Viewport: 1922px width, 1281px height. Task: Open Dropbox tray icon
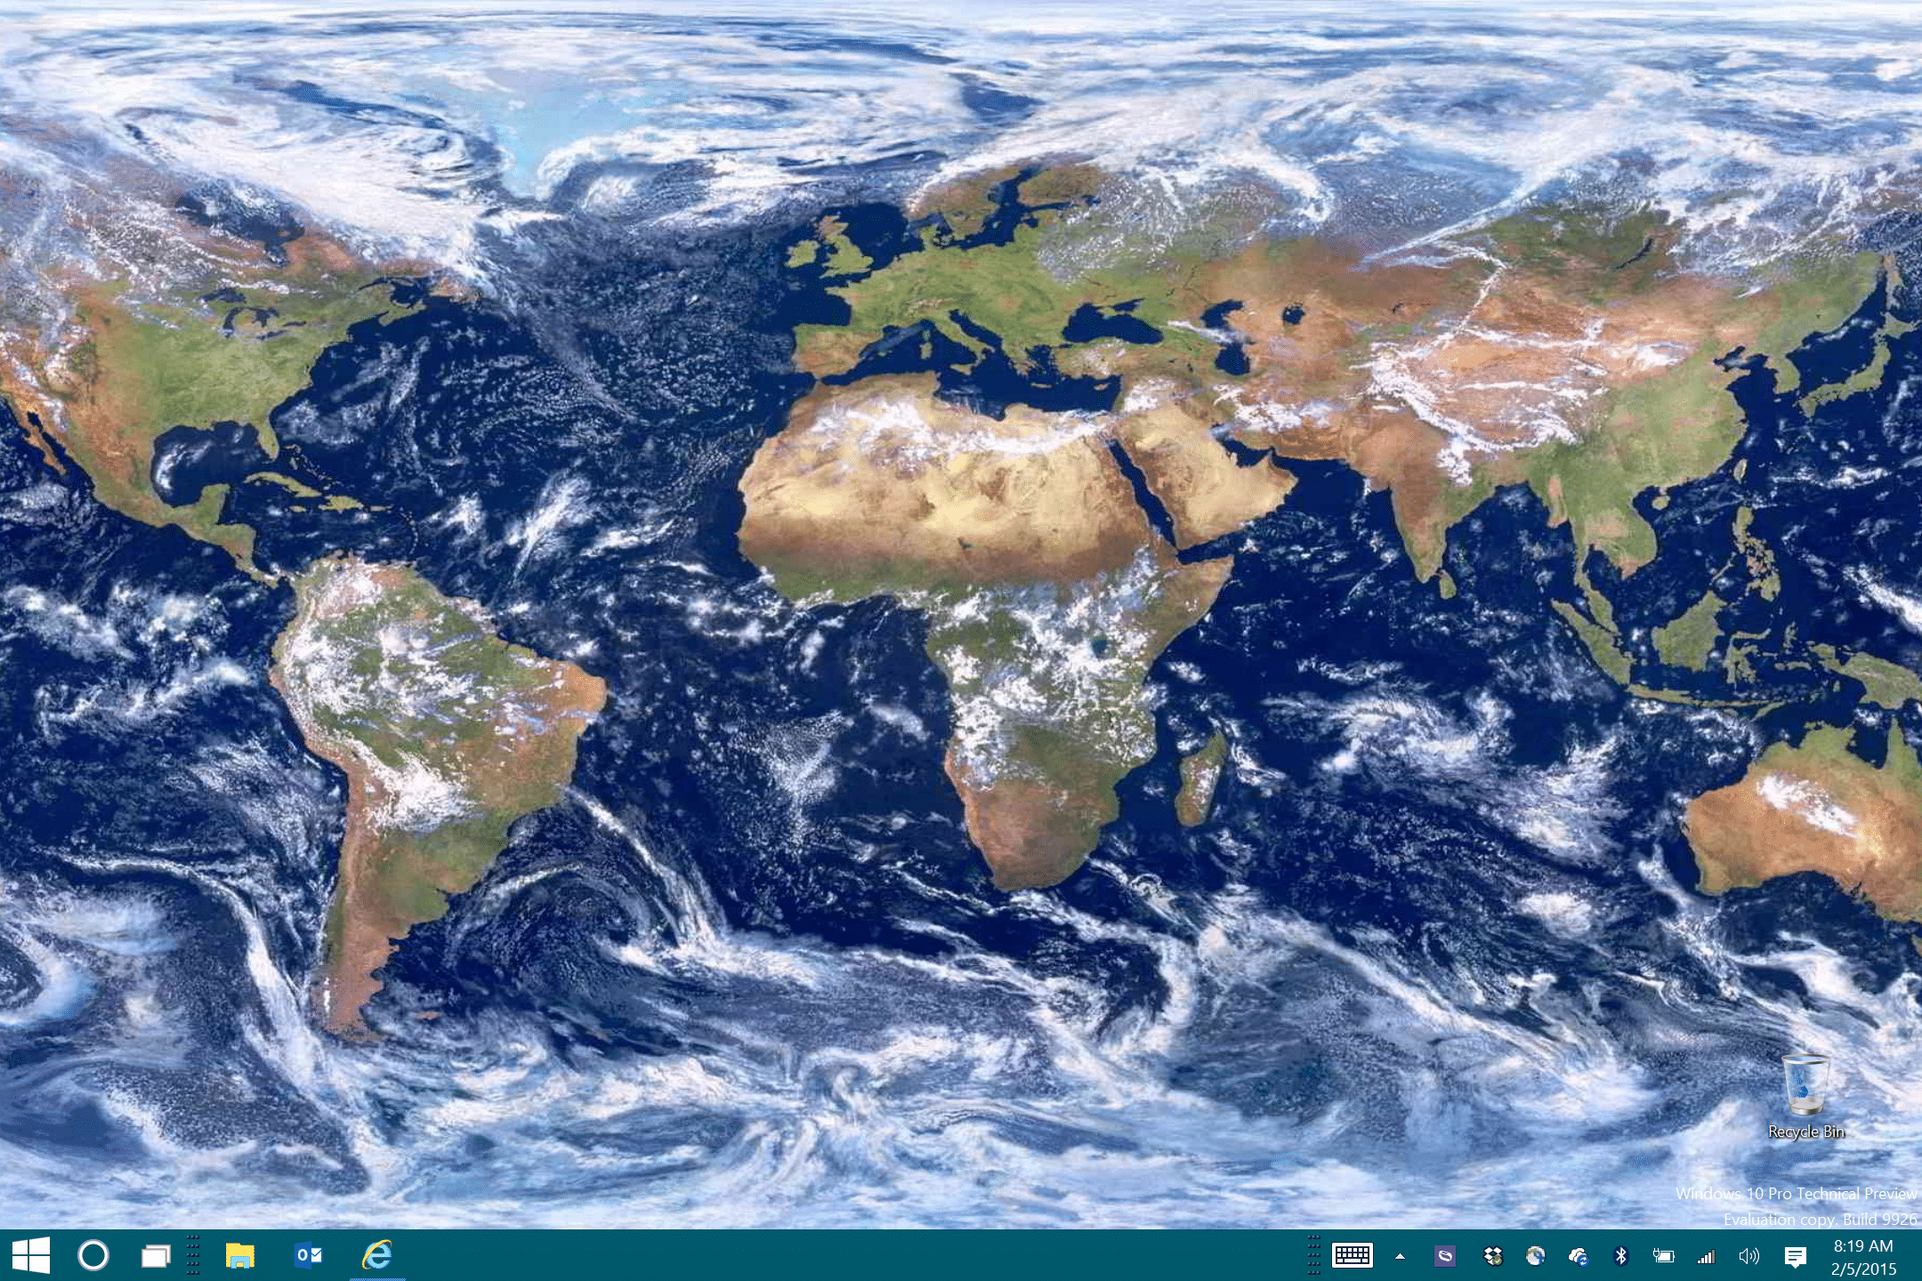click(1492, 1257)
